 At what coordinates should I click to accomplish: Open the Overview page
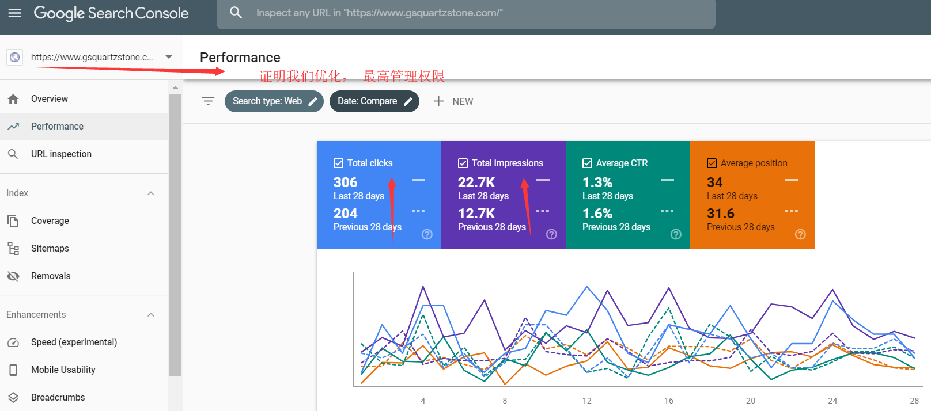pos(84,99)
